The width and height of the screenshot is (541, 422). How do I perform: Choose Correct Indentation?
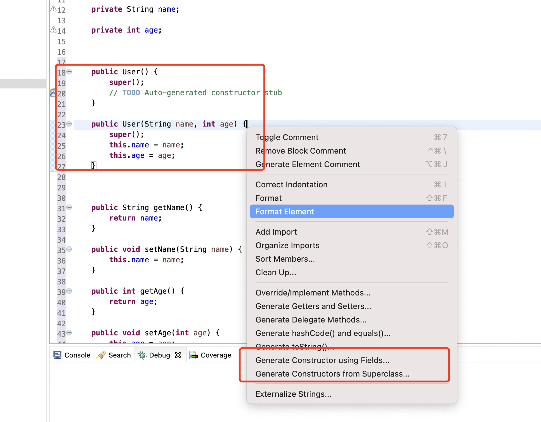(x=352, y=185)
